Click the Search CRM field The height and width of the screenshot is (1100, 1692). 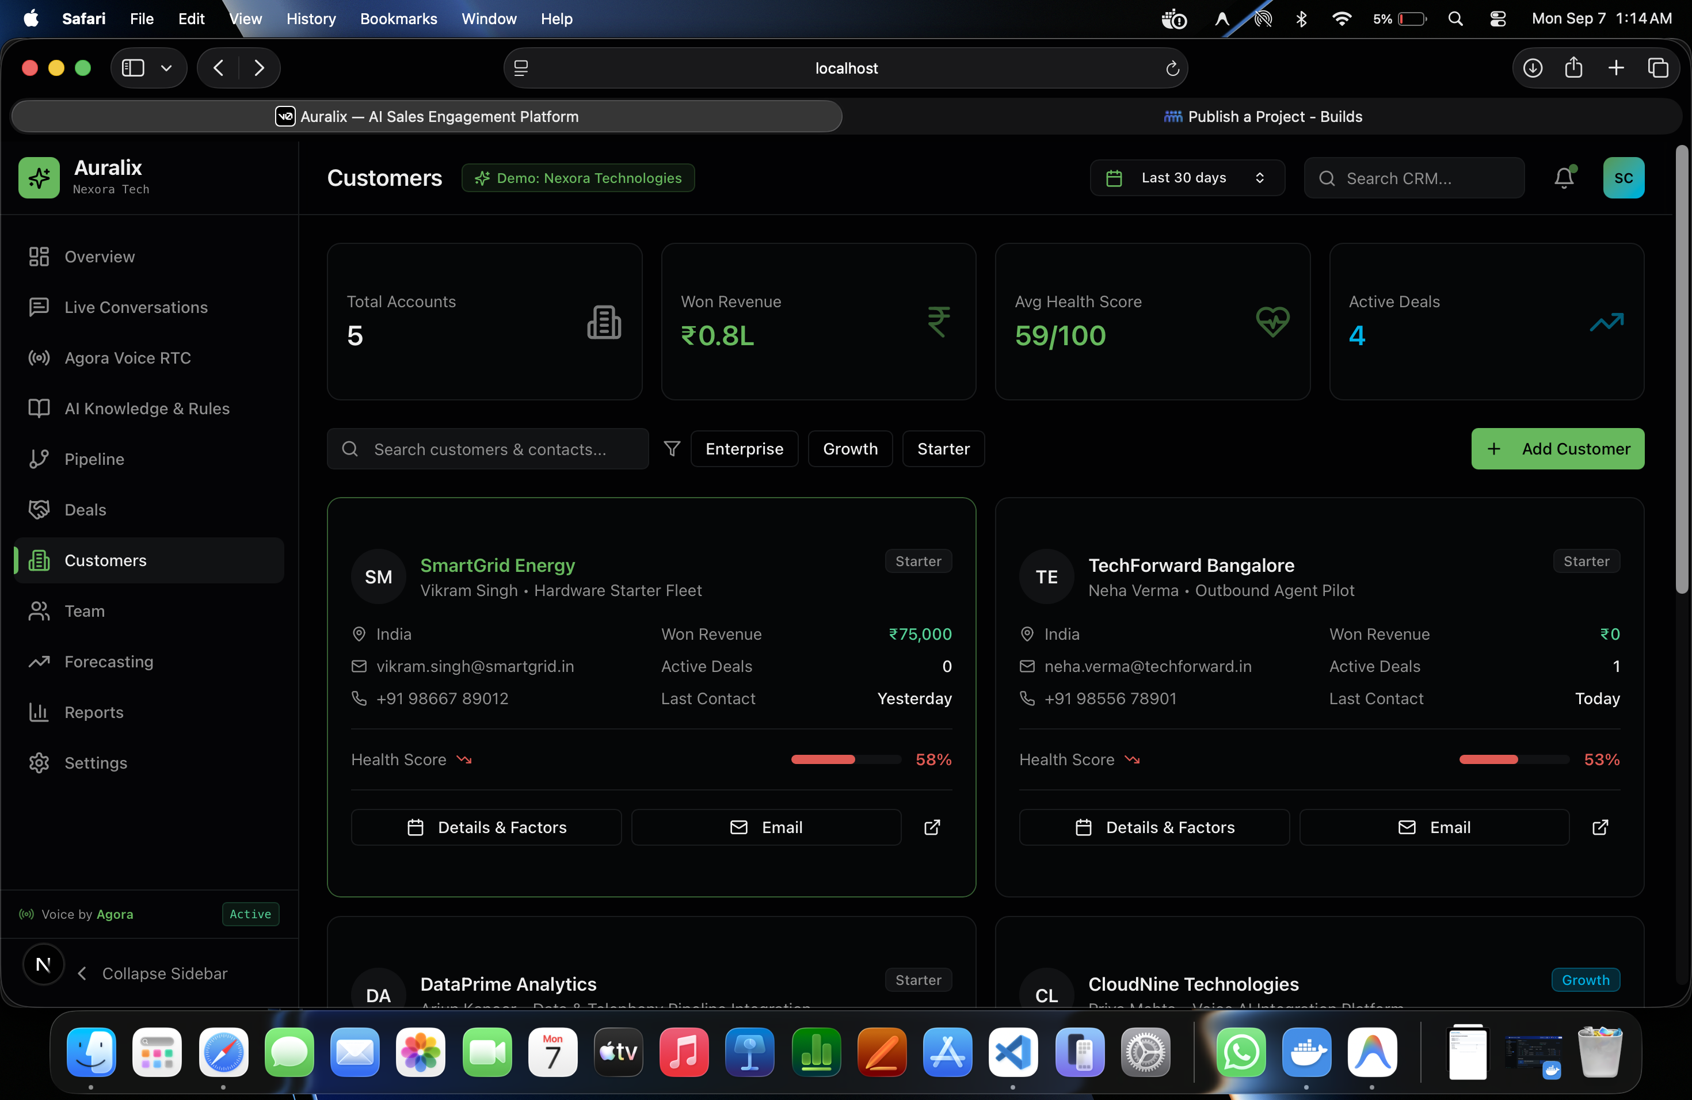pos(1414,178)
